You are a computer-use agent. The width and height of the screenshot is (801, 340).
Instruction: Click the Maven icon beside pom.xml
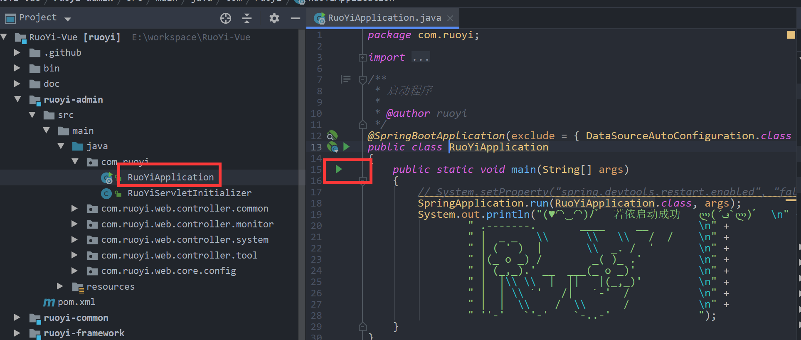coord(49,302)
